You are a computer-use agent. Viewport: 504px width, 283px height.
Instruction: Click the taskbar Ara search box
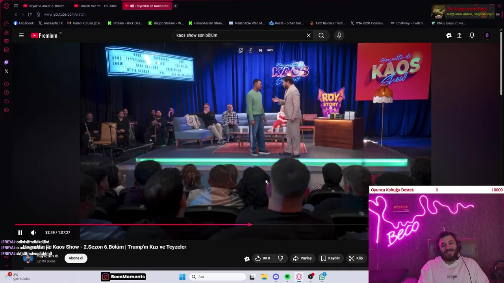pos(217,277)
